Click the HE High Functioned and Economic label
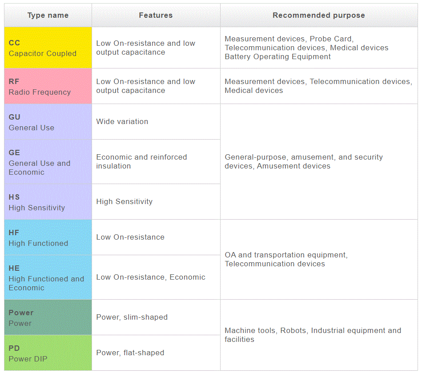 (x=46, y=278)
